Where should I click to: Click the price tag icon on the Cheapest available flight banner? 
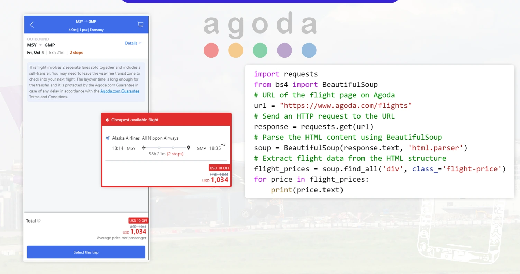107,119
